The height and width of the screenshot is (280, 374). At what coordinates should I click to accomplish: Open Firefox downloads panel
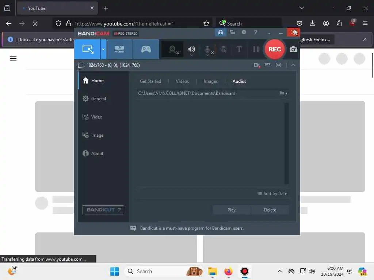click(313, 23)
